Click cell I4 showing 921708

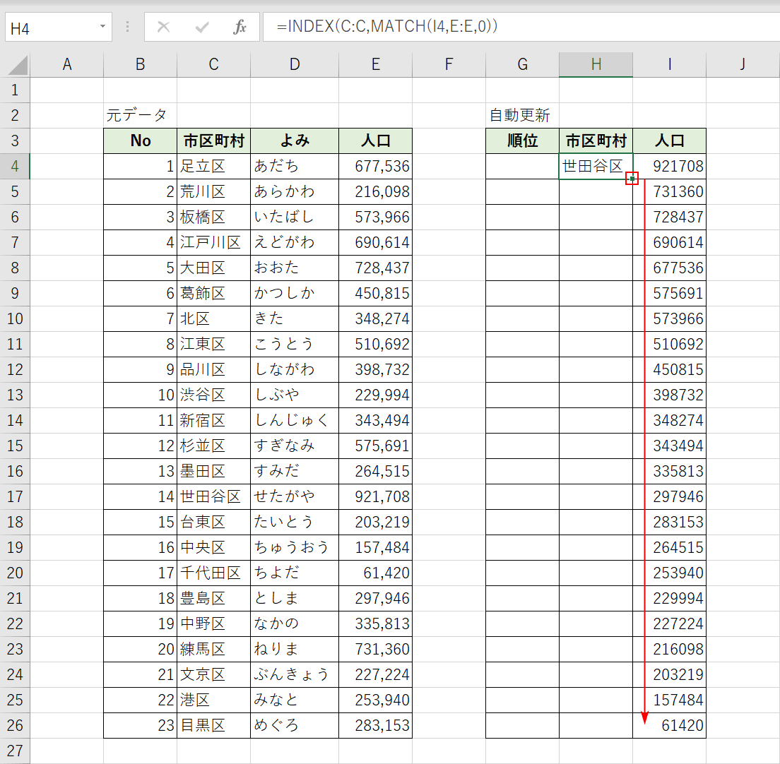coord(670,166)
